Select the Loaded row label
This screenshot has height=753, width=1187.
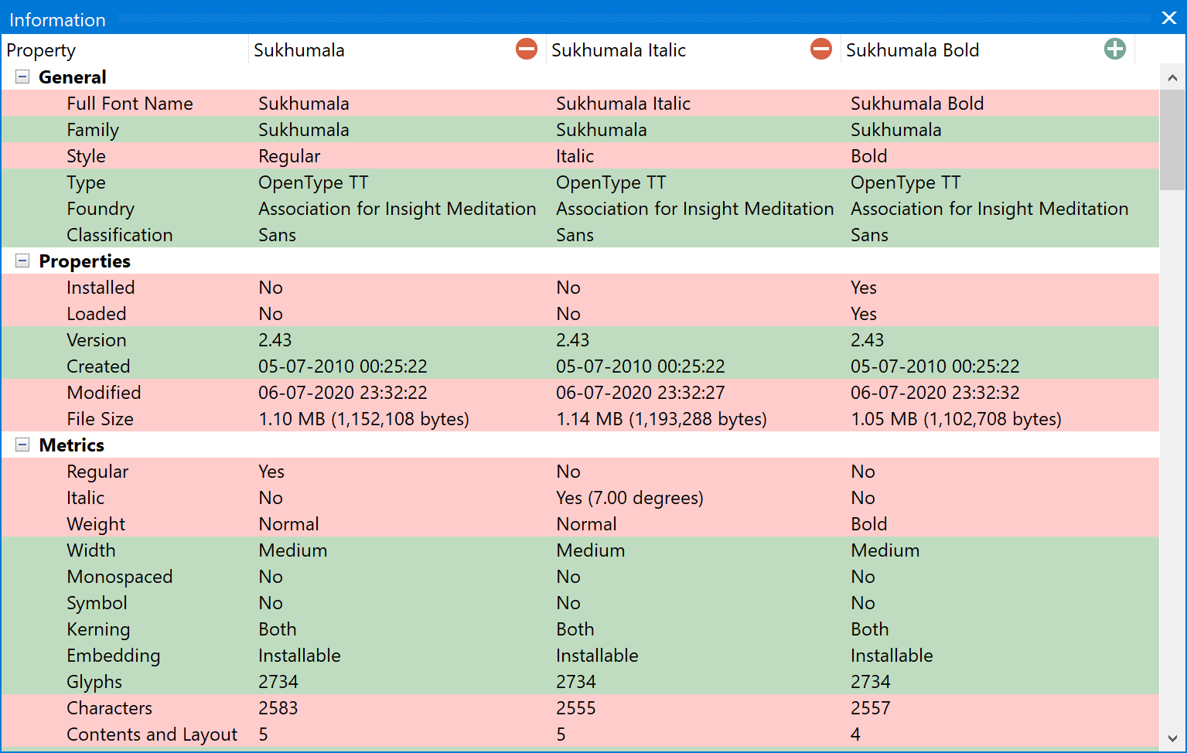pyautogui.click(x=97, y=314)
